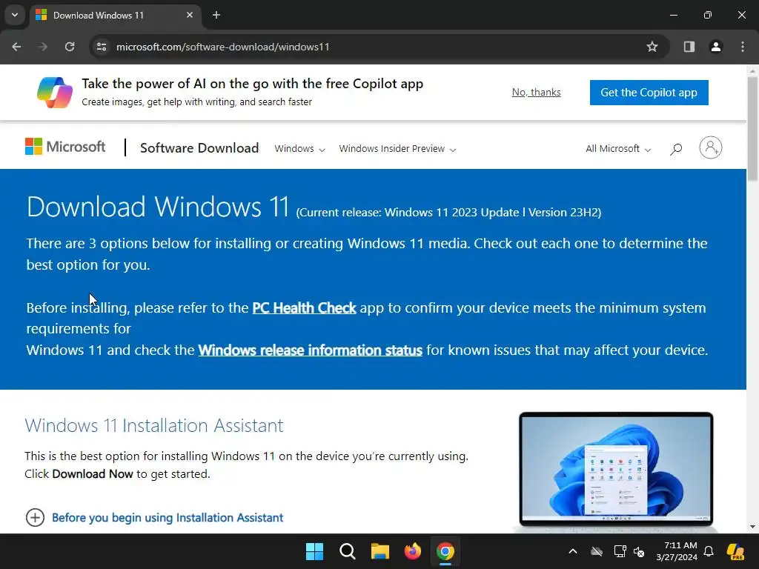Expand Before you begin using Installation Assistant
The height and width of the screenshot is (569, 759).
(x=154, y=518)
